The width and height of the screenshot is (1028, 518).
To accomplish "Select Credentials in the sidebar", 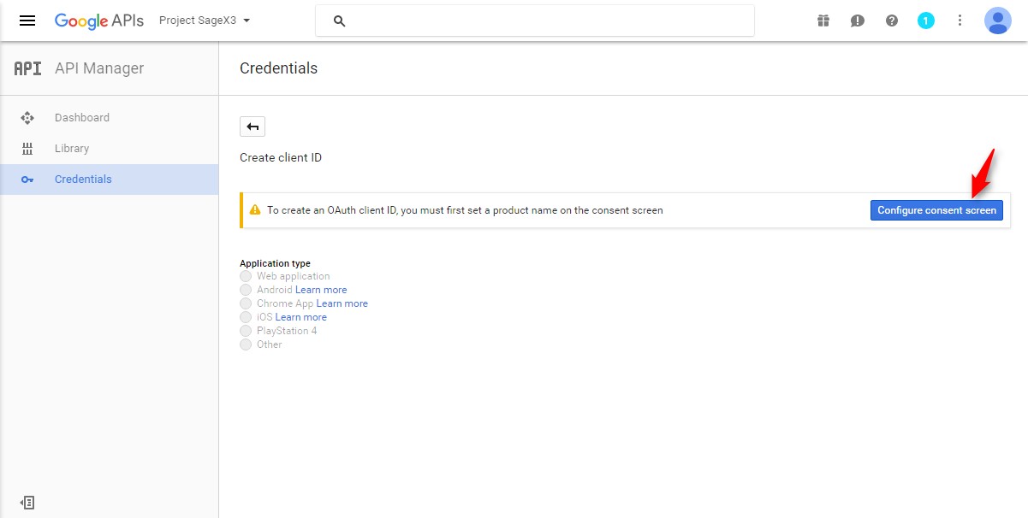I will 83,180.
